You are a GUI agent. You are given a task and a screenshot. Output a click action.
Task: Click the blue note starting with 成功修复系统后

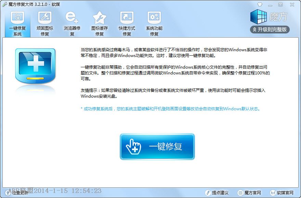coord(170,109)
